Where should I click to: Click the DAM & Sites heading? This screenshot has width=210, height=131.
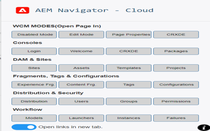coord(32,60)
